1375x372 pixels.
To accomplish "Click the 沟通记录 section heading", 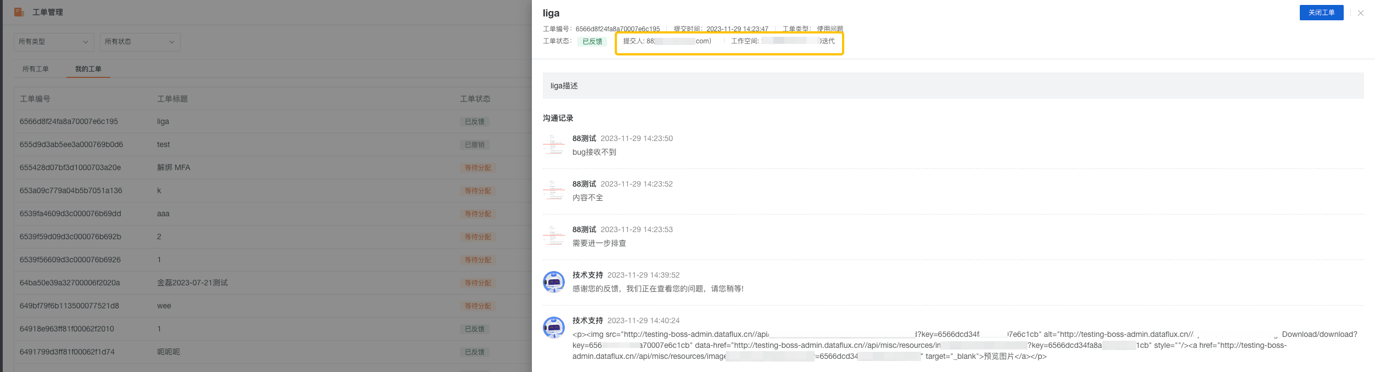I will click(x=558, y=118).
